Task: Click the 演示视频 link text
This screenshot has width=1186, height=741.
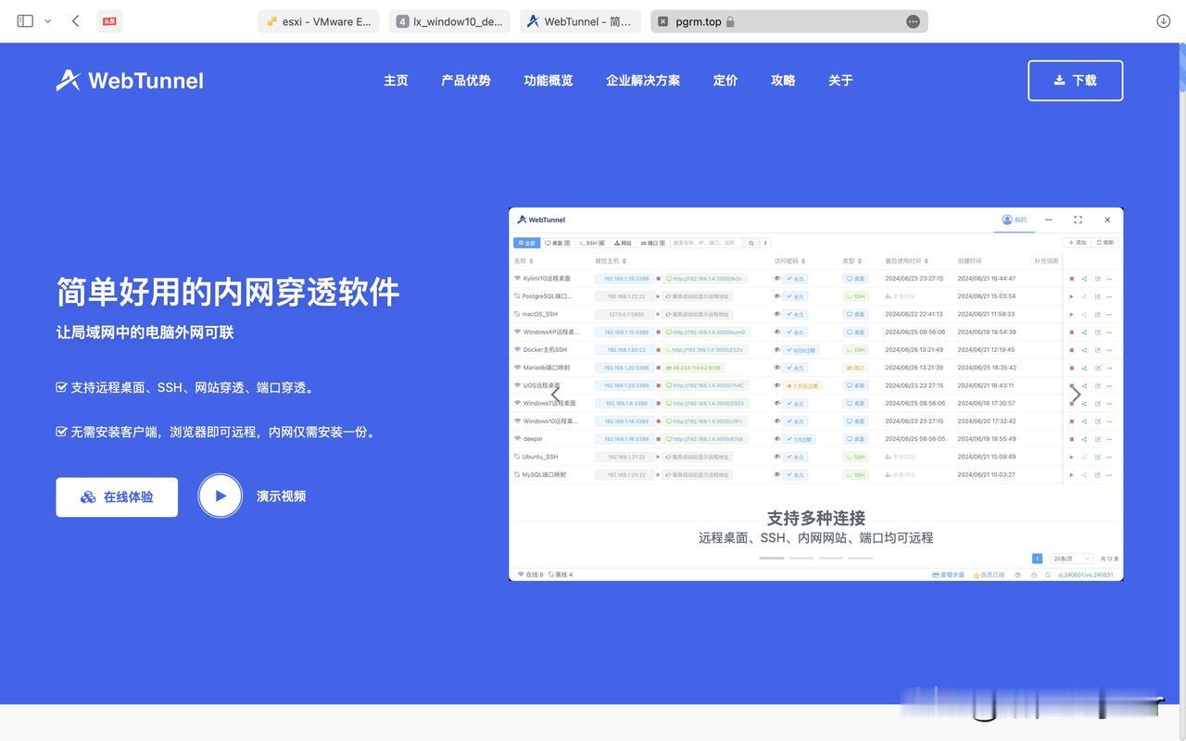Action: point(281,496)
